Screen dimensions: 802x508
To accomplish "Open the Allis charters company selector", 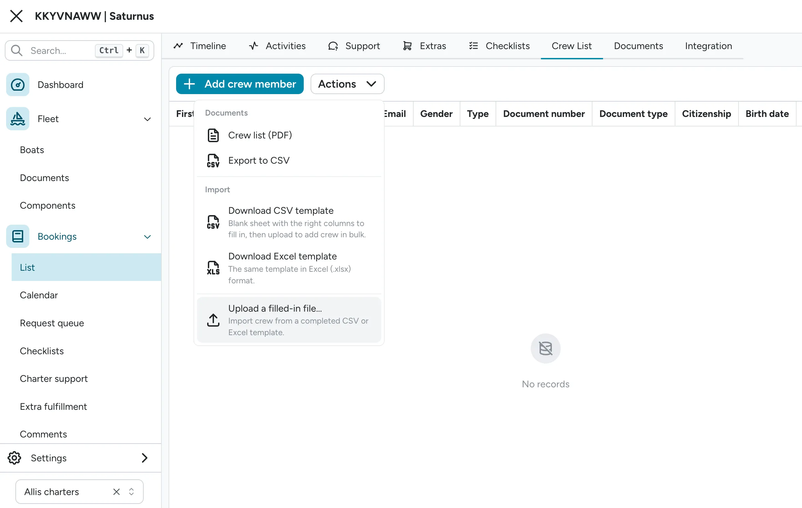I will pyautogui.click(x=80, y=492).
